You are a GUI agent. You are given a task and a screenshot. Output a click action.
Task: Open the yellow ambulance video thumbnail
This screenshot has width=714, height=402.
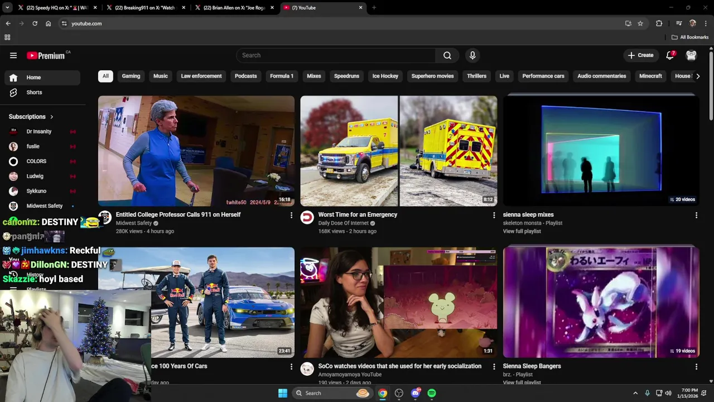point(399,151)
